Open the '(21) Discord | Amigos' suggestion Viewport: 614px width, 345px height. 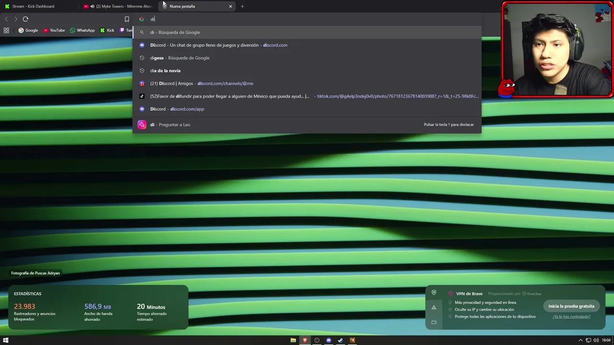tap(307, 83)
